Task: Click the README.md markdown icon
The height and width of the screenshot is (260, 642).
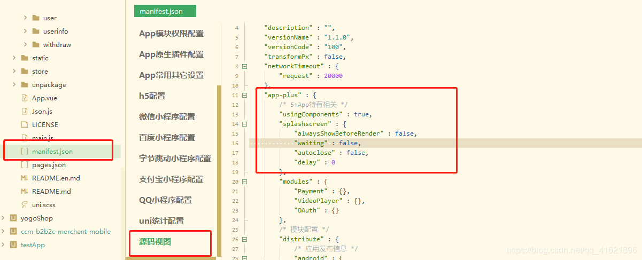Action: point(25,191)
